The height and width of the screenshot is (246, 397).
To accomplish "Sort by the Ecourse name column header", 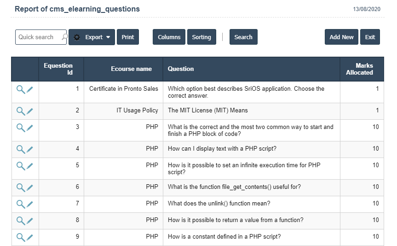I will (131, 69).
